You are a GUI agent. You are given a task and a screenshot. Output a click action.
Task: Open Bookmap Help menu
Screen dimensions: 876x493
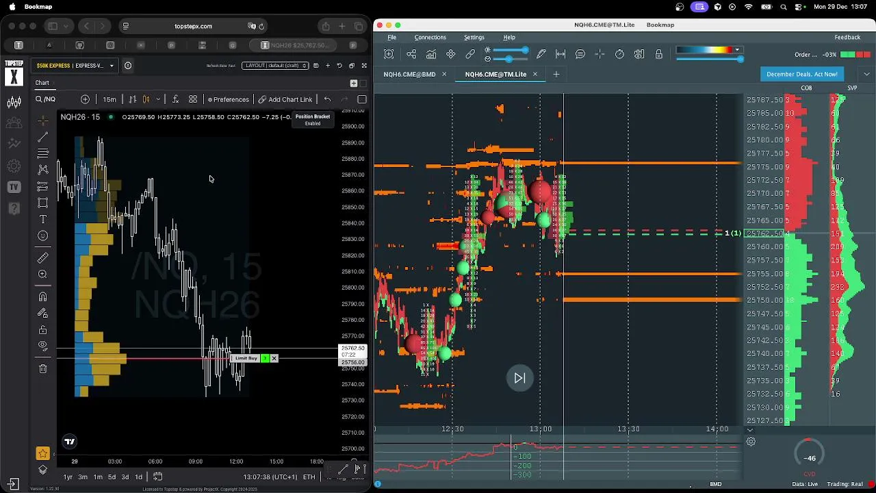pos(509,38)
